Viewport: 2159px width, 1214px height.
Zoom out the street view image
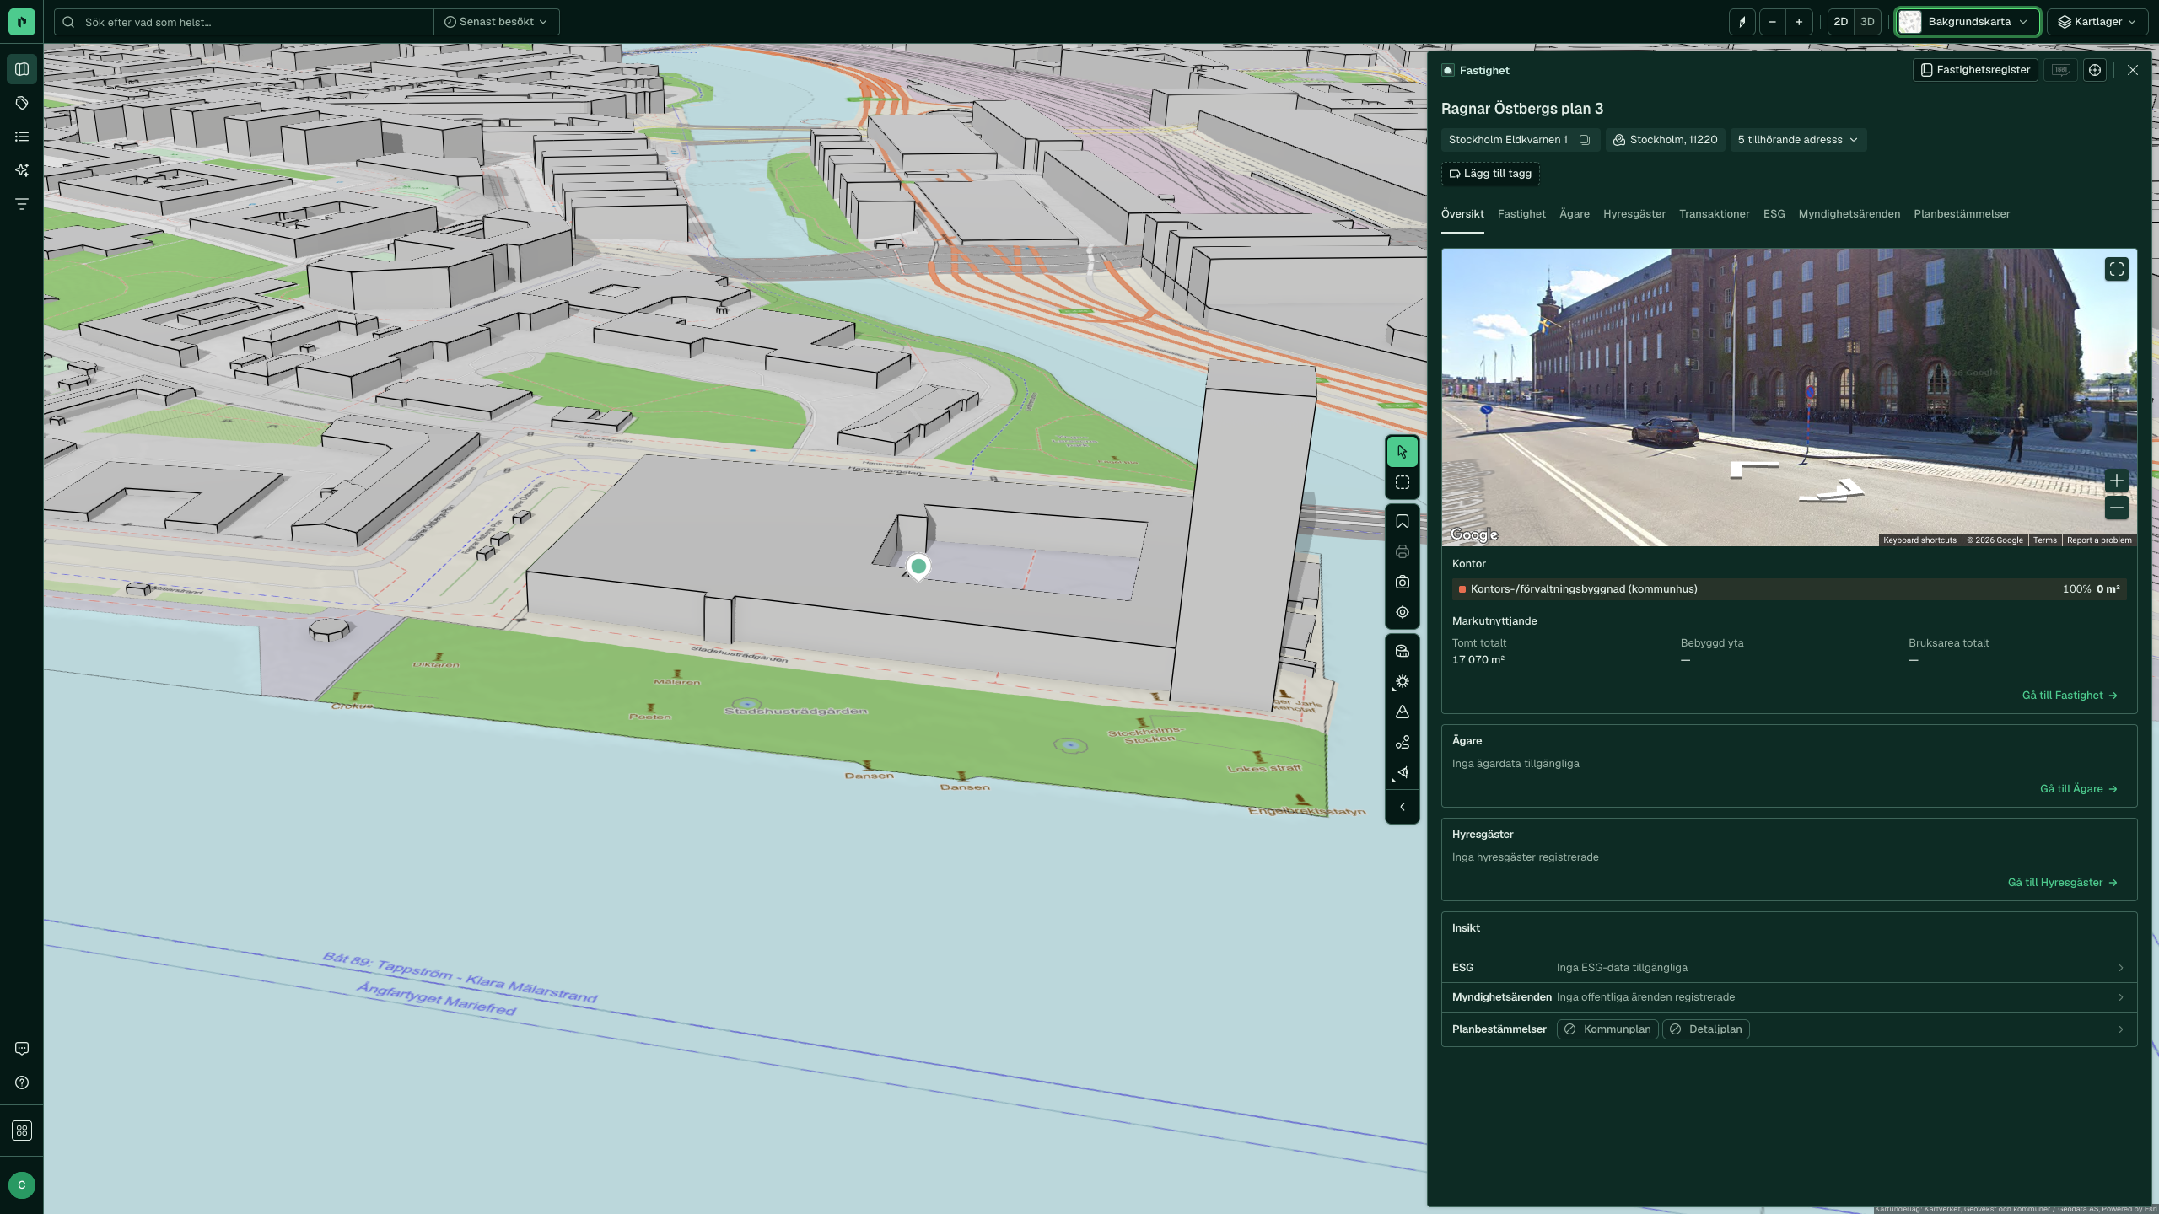(2117, 508)
